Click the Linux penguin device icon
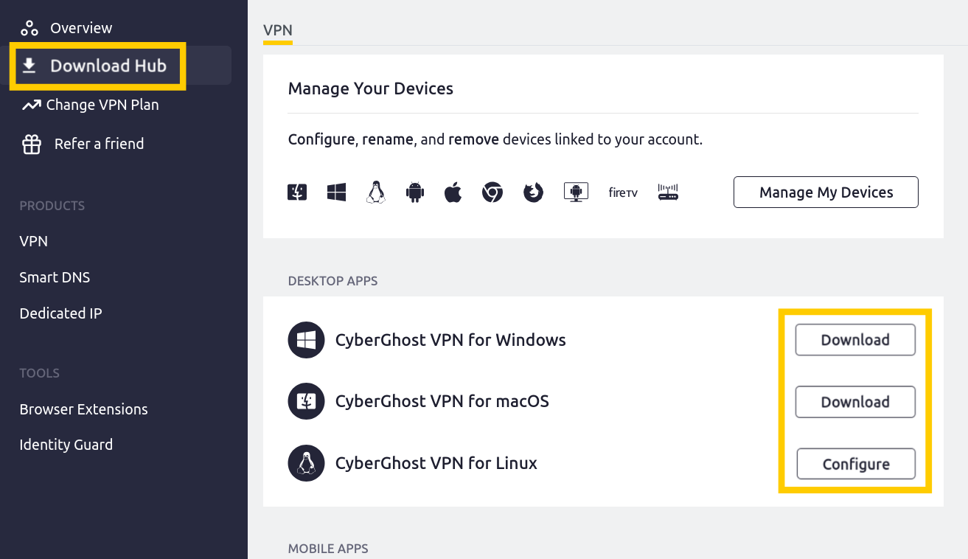 tap(376, 192)
